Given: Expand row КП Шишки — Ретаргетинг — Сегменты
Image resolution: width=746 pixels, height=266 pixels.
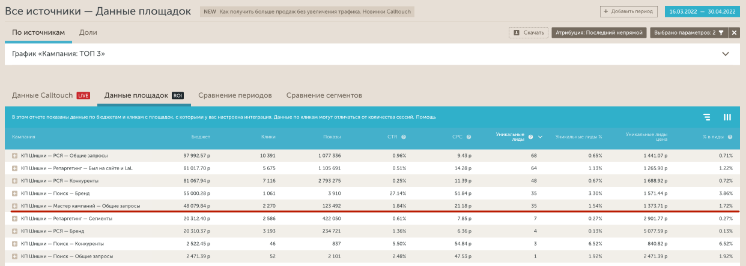Looking at the screenshot, I should point(15,219).
